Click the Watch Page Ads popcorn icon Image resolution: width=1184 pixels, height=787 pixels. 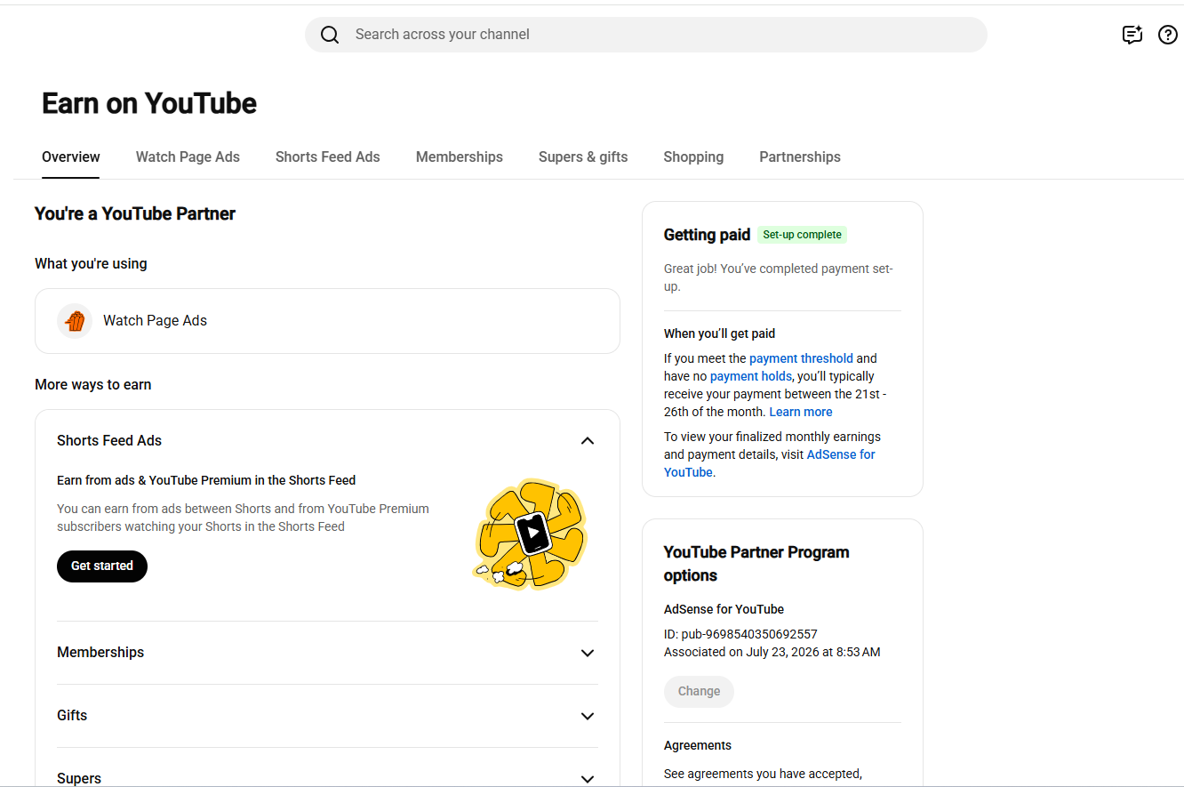coord(75,321)
